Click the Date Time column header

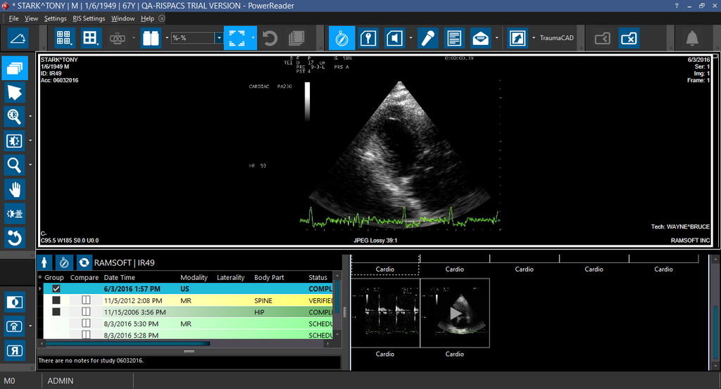click(x=120, y=278)
